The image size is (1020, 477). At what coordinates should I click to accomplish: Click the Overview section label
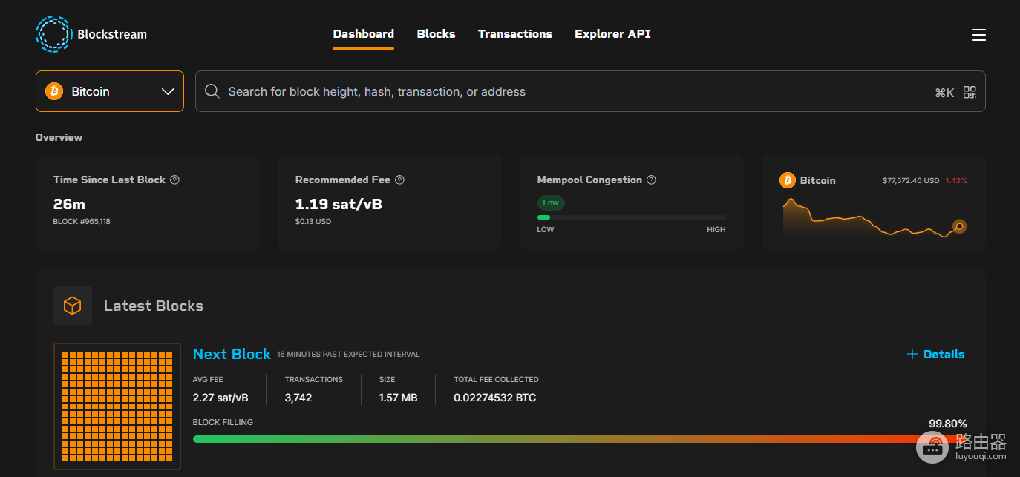point(59,137)
